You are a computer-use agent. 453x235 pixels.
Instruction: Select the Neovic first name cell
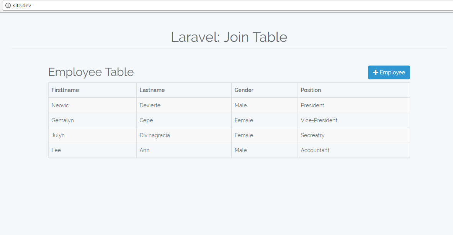(x=92, y=105)
